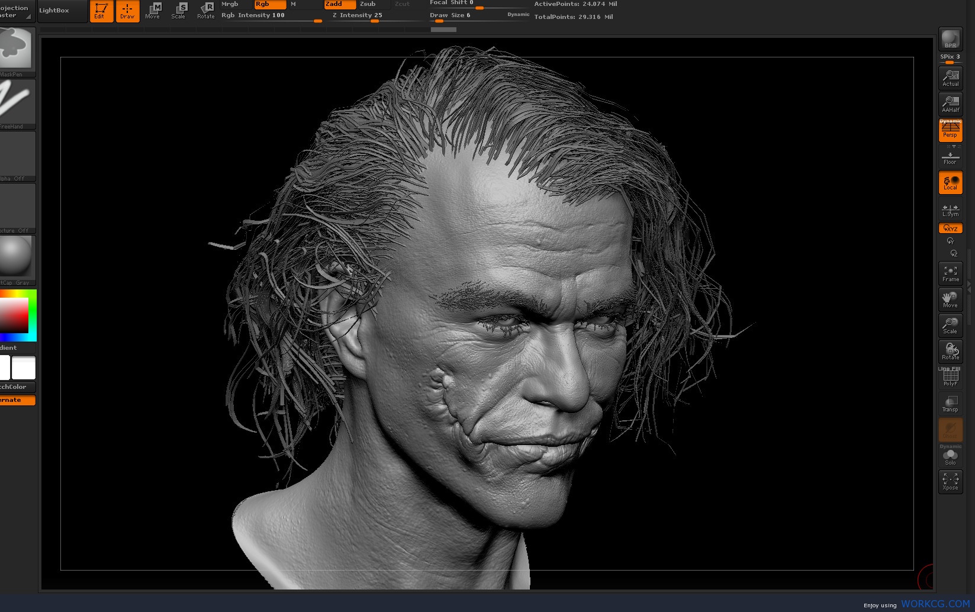Click the SwitchColor button
Image resolution: width=975 pixels, height=612 pixels.
pos(17,387)
